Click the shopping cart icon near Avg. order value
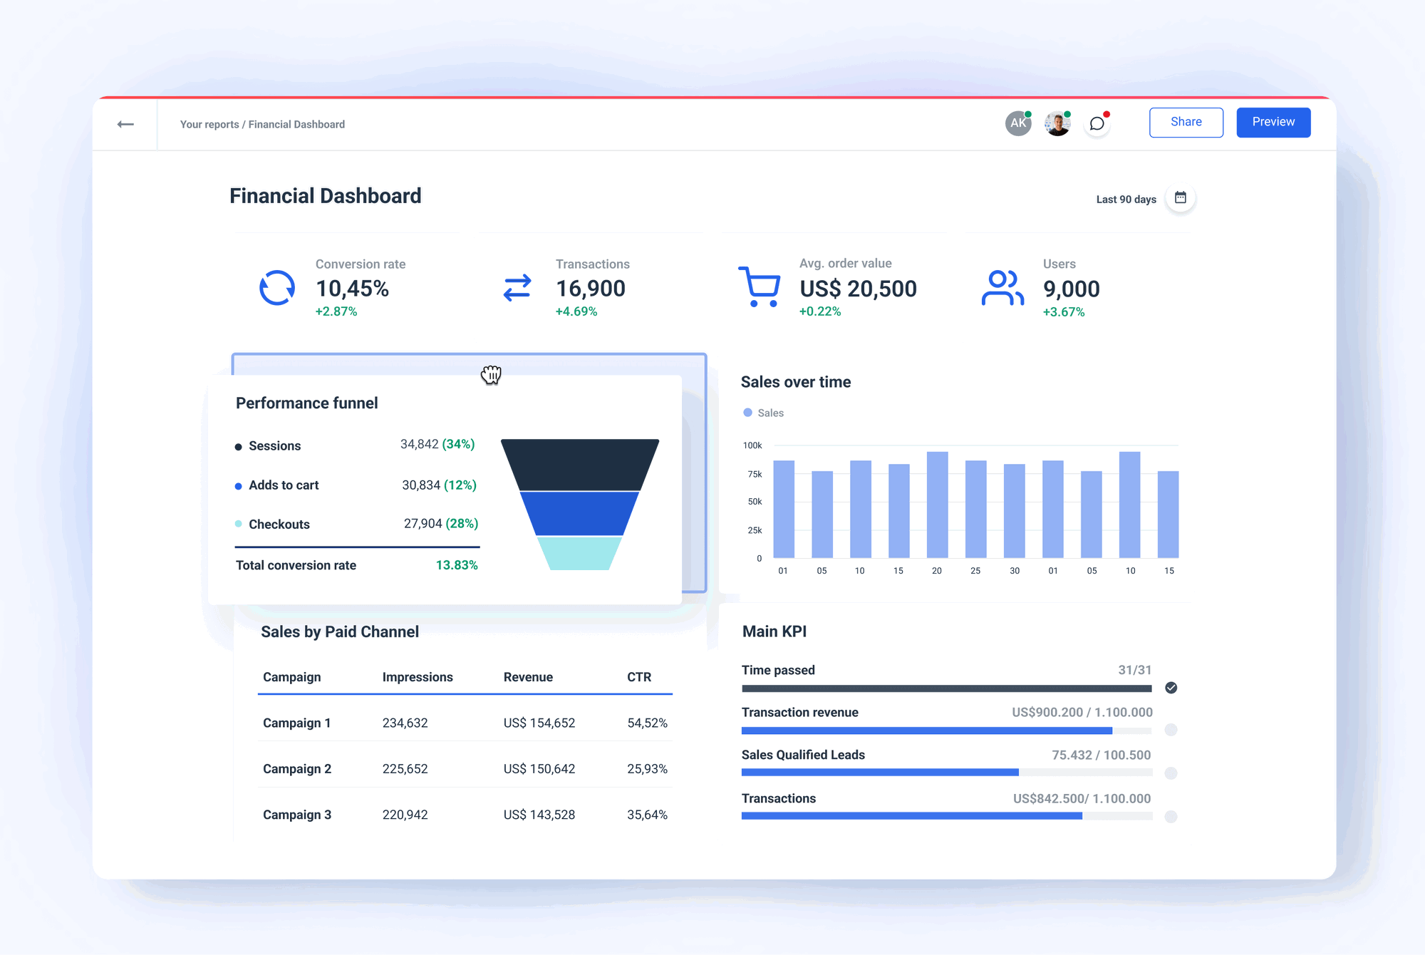The height and width of the screenshot is (955, 1425). click(760, 288)
